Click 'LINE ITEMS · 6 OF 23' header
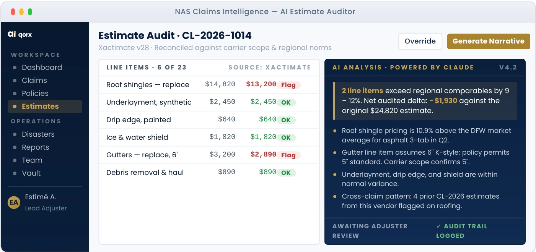The width and height of the screenshot is (536, 252). pos(146,68)
